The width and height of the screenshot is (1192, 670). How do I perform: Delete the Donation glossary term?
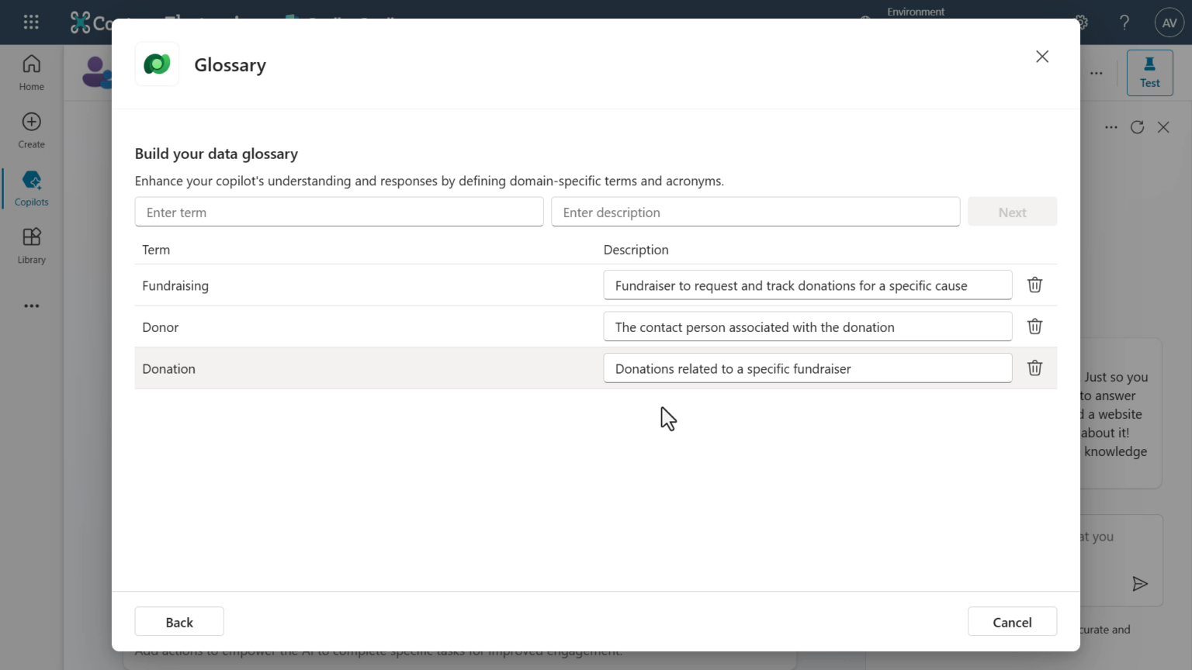click(1034, 368)
